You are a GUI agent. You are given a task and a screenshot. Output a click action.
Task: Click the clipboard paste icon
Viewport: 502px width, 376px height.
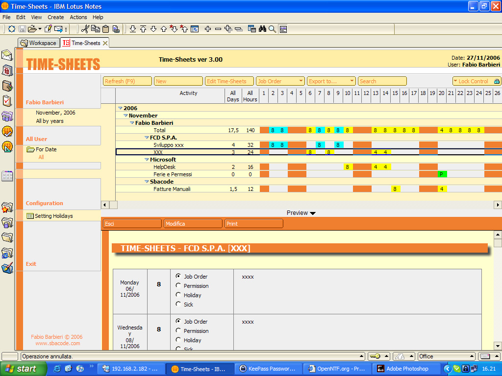tap(106, 29)
